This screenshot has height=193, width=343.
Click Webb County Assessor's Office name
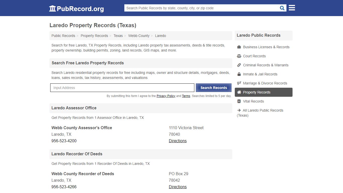tap(82, 128)
